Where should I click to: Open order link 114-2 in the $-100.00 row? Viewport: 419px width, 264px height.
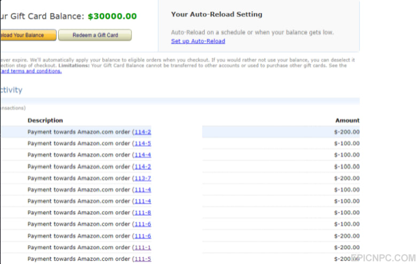pyautogui.click(x=143, y=167)
